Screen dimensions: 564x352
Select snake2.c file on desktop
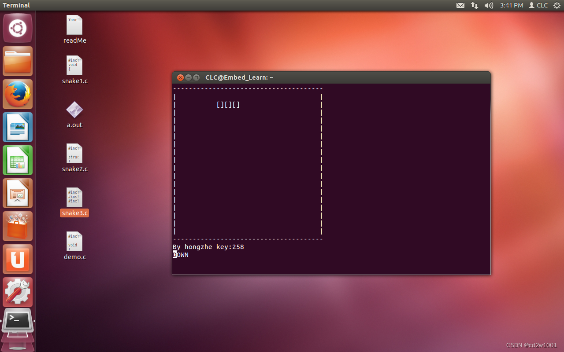coord(74,158)
